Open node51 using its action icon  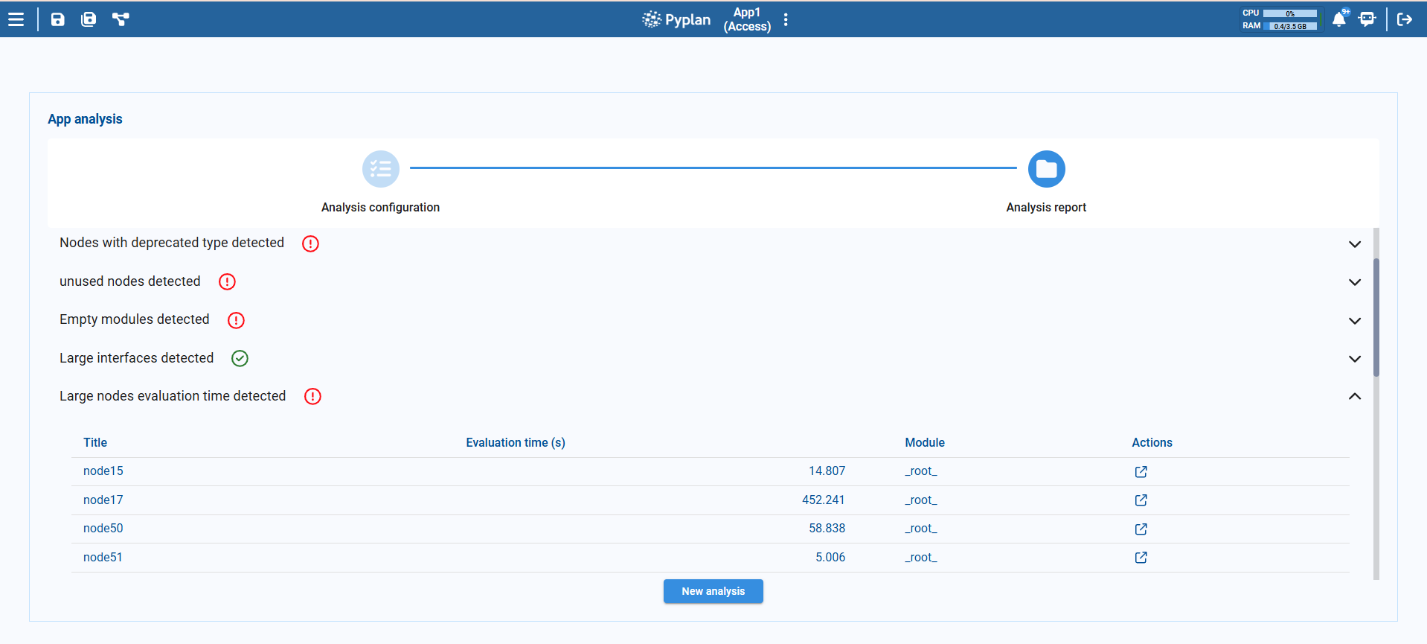pos(1141,558)
